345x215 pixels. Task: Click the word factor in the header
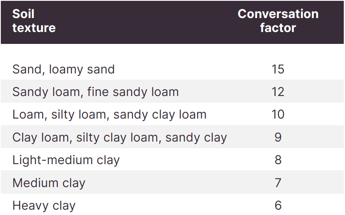[x=278, y=28]
